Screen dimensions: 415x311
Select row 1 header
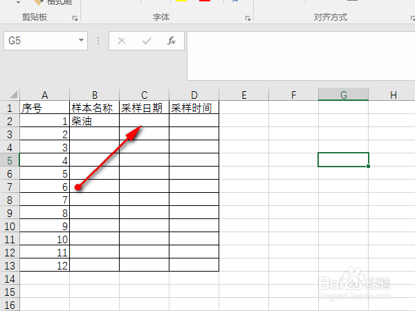coord(10,108)
